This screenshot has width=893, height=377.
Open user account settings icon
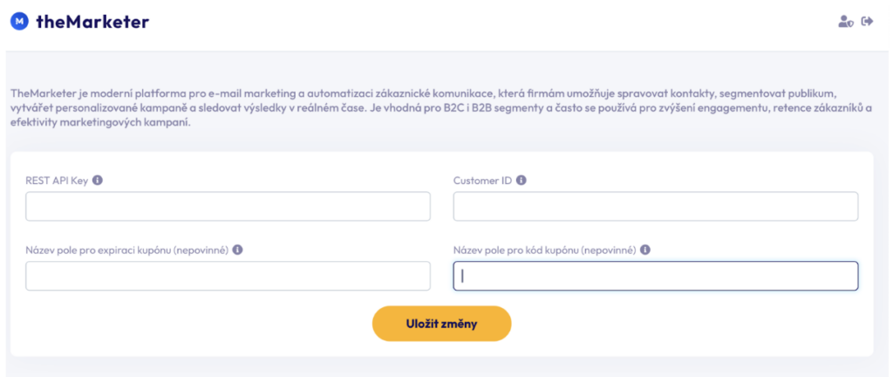tap(844, 22)
